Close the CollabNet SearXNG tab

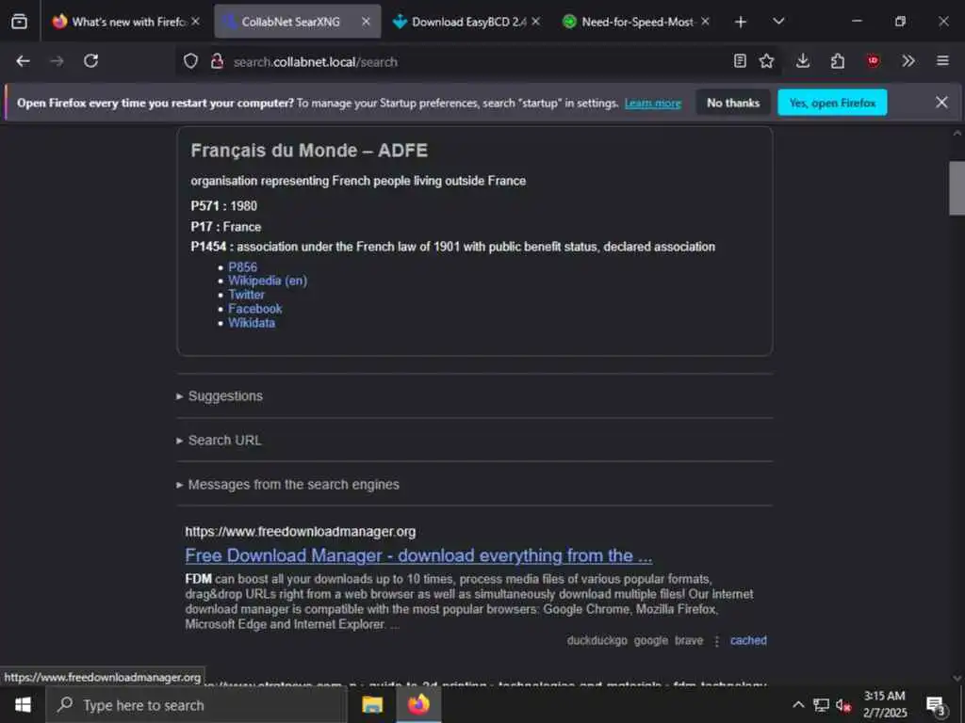pos(366,22)
